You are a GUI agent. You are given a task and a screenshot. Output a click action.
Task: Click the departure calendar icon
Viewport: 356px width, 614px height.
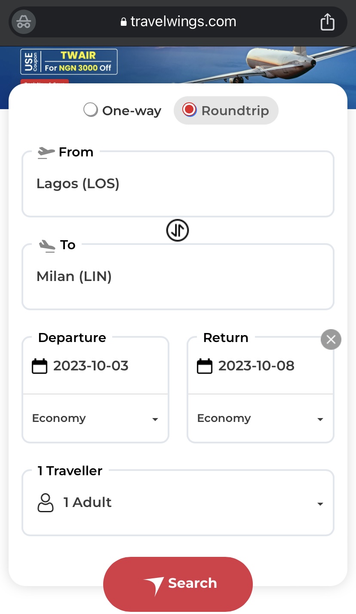coord(40,366)
